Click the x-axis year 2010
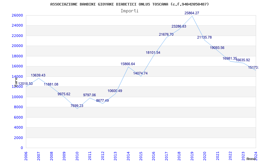 tap(77, 156)
